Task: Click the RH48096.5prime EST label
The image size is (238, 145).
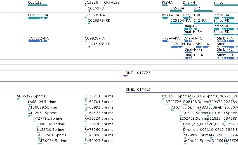Action: pyautogui.click(x=99, y=135)
